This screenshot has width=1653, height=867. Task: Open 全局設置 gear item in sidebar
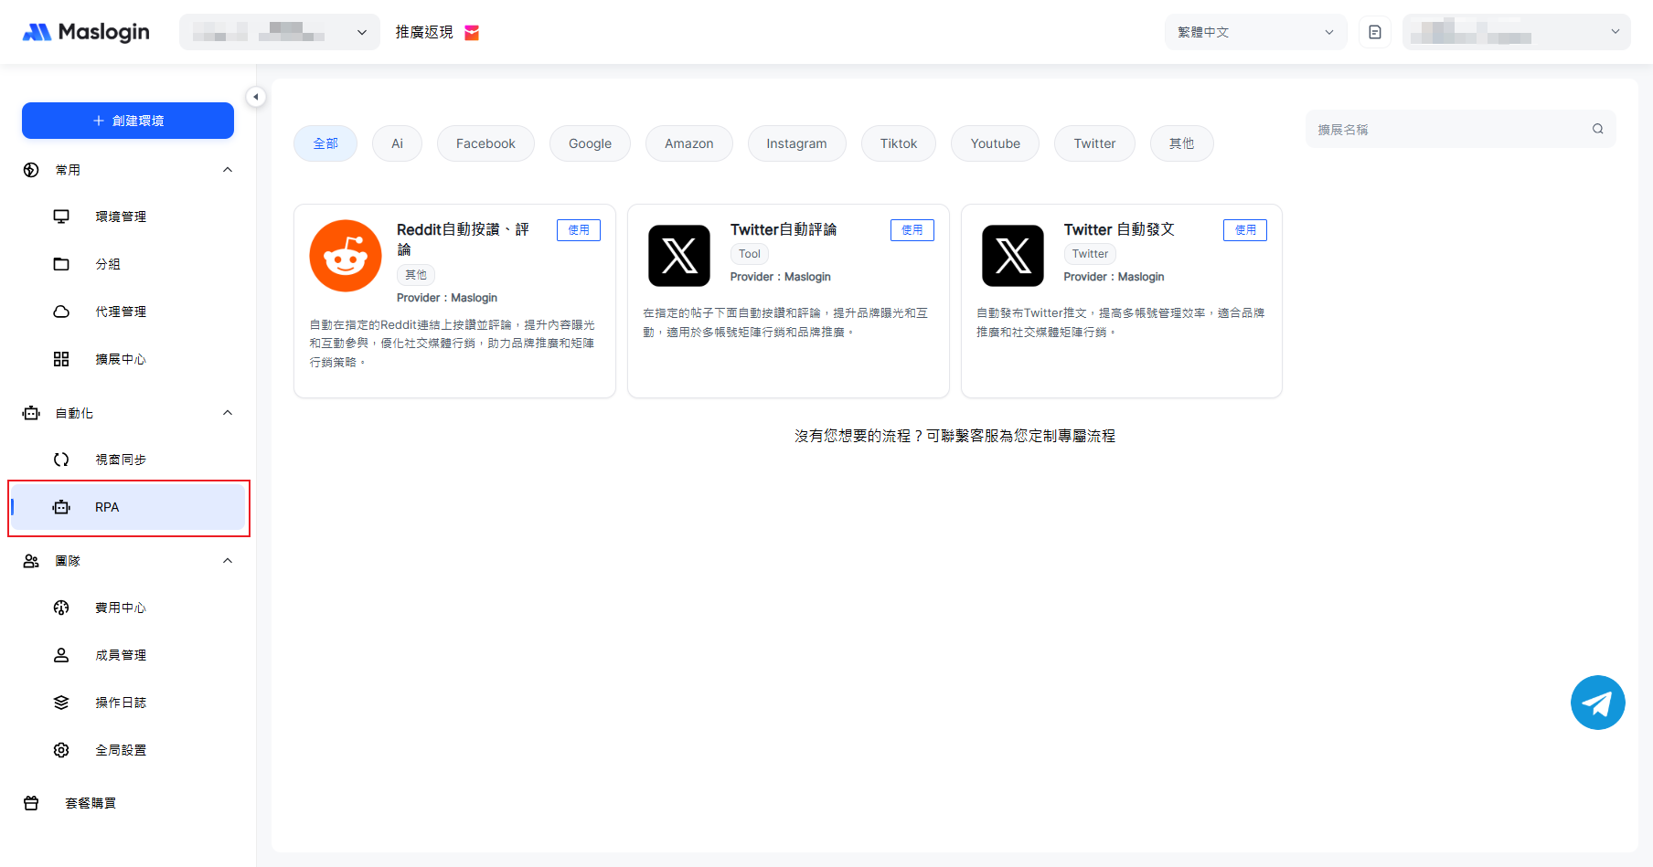[121, 750]
